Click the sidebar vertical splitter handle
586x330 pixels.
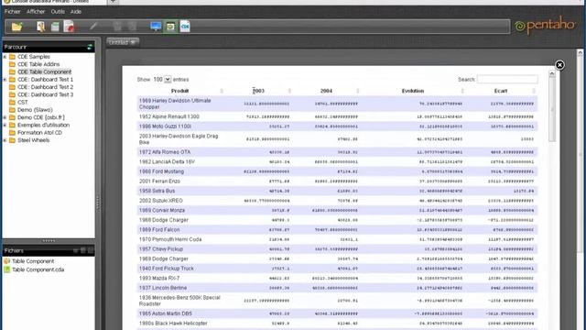point(98,203)
